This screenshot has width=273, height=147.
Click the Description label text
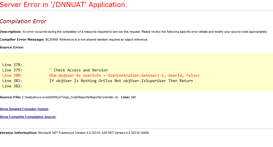(11, 32)
